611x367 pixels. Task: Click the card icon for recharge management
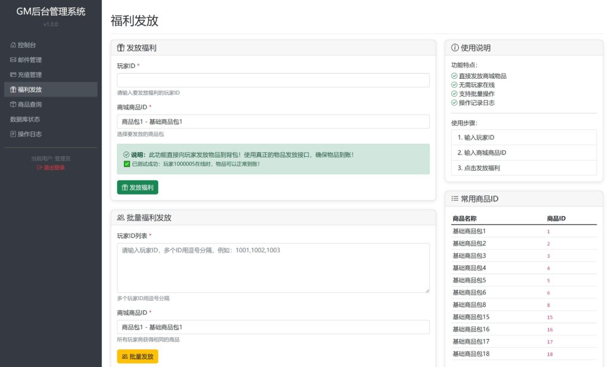point(13,75)
